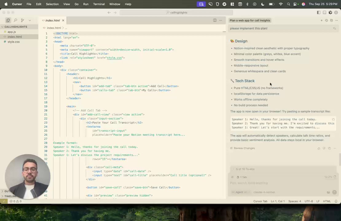The height and width of the screenshot is (221, 341).
Task: Focus the Plan, search, build anything input
Action: [282, 183]
